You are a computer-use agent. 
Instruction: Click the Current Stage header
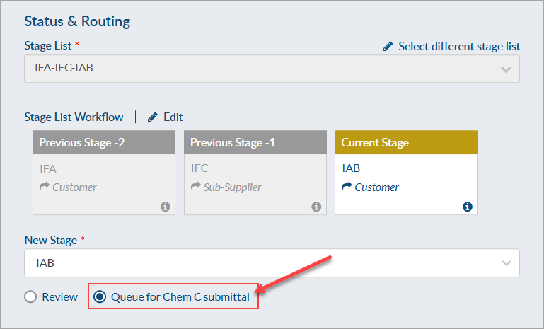point(406,143)
